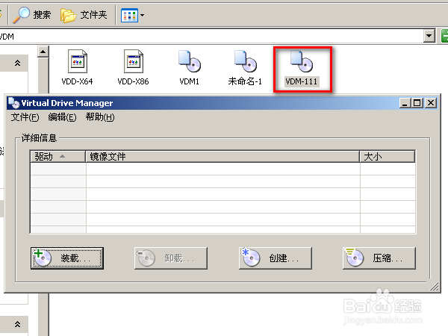Open the 文件(F) menu
Image resolution: width=448 pixels, height=336 pixels.
click(x=25, y=117)
